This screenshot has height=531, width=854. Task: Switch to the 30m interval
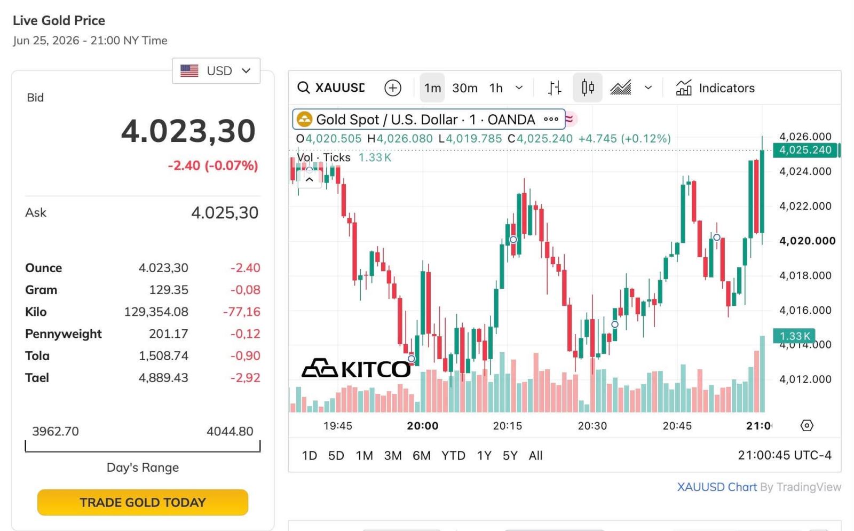(x=465, y=88)
